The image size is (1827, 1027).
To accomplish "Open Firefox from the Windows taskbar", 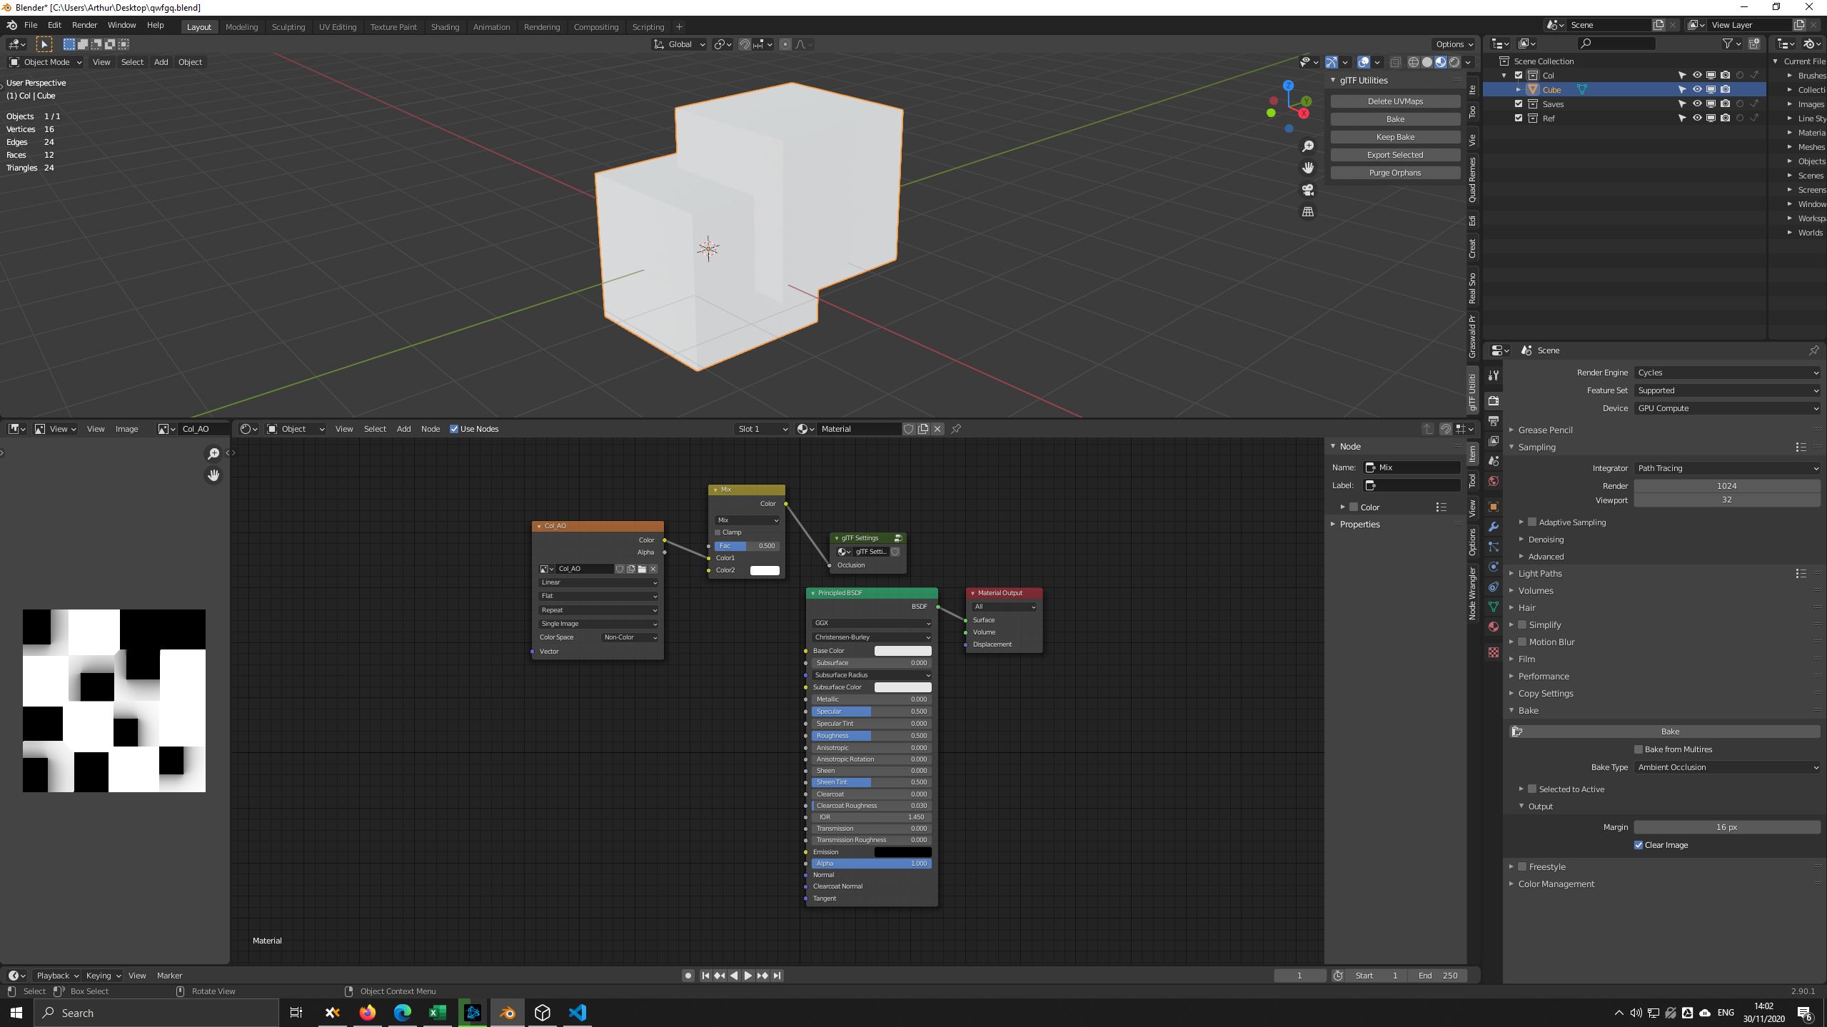I will tap(367, 1013).
